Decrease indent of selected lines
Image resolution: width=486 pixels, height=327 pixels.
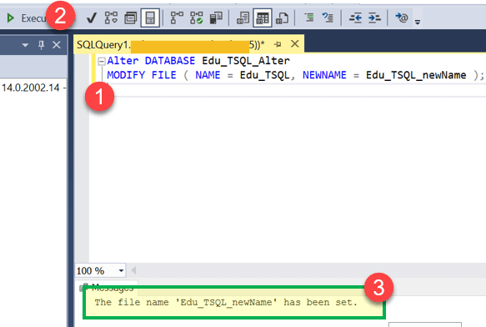point(355,18)
